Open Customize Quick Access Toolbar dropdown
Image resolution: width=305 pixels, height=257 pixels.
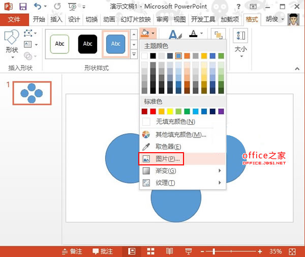click(x=84, y=7)
